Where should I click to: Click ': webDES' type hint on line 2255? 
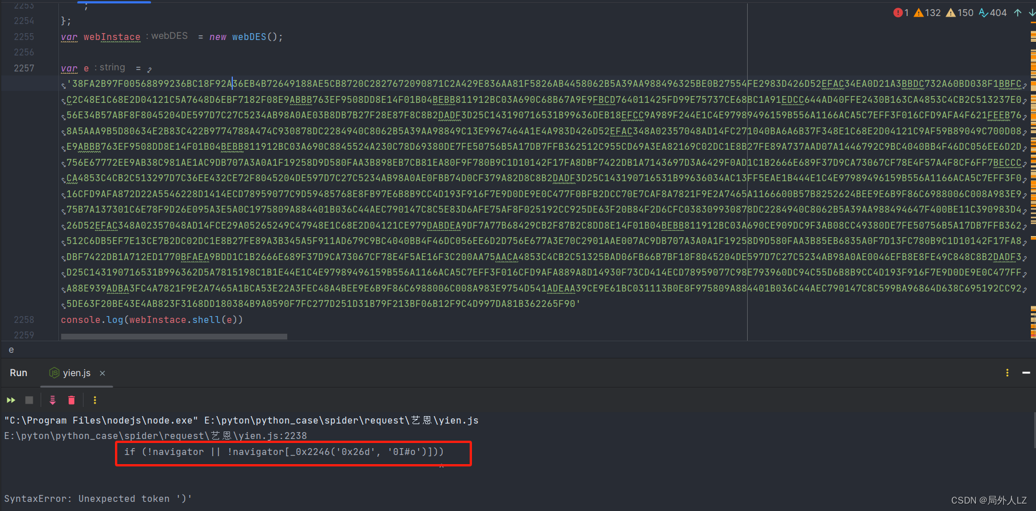[166, 35]
